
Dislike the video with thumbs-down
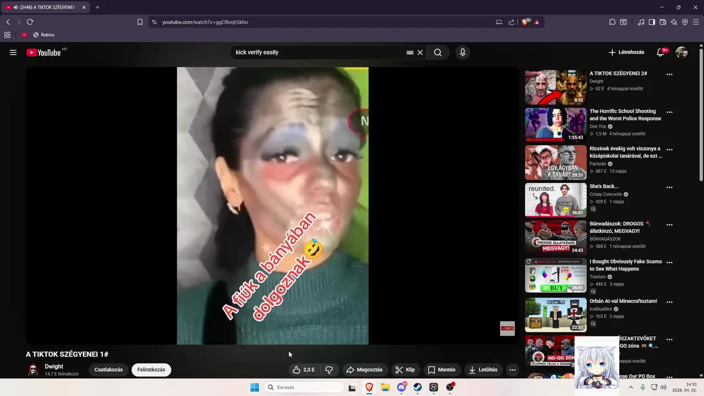329,370
